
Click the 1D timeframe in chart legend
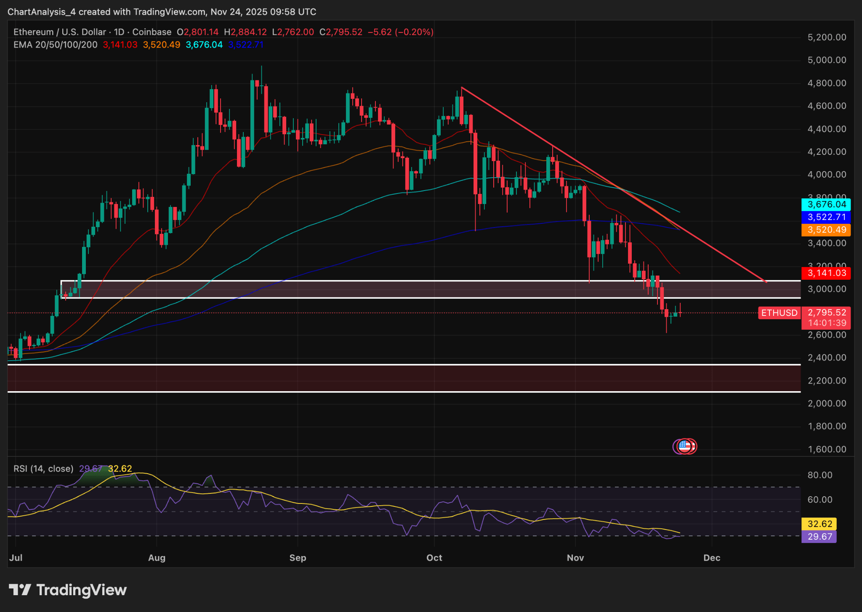(x=119, y=32)
